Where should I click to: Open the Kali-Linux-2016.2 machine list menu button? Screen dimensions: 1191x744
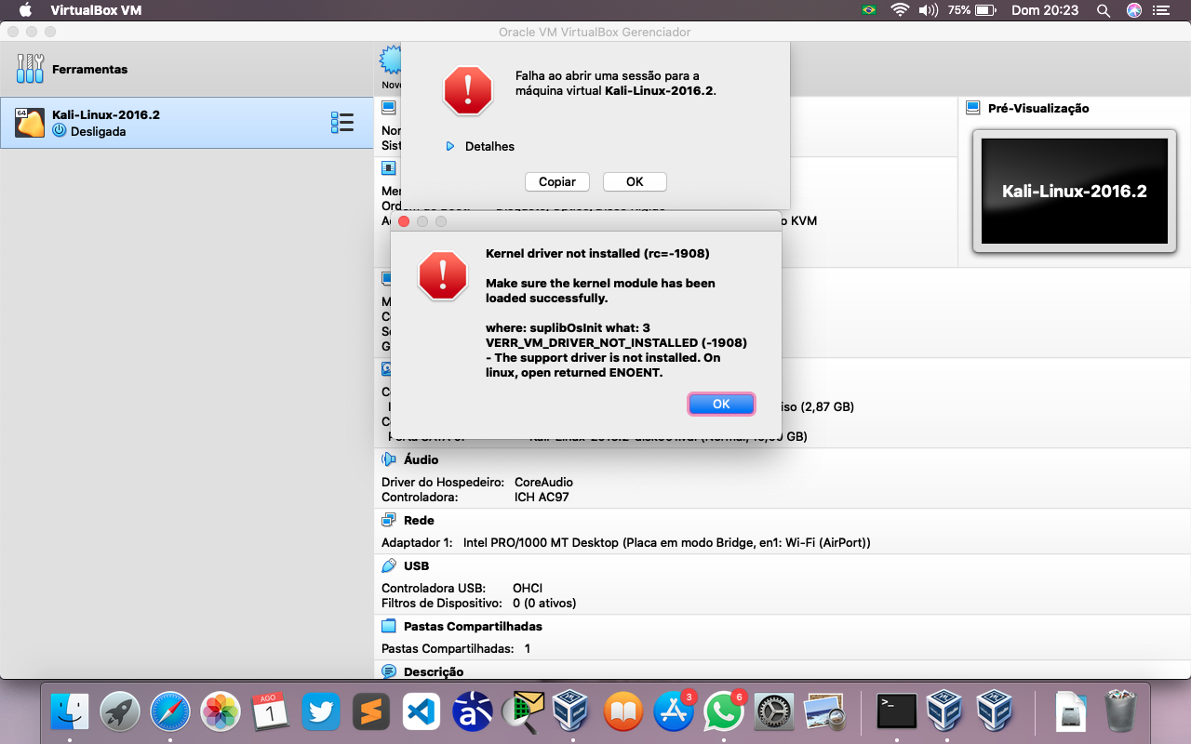(x=342, y=123)
